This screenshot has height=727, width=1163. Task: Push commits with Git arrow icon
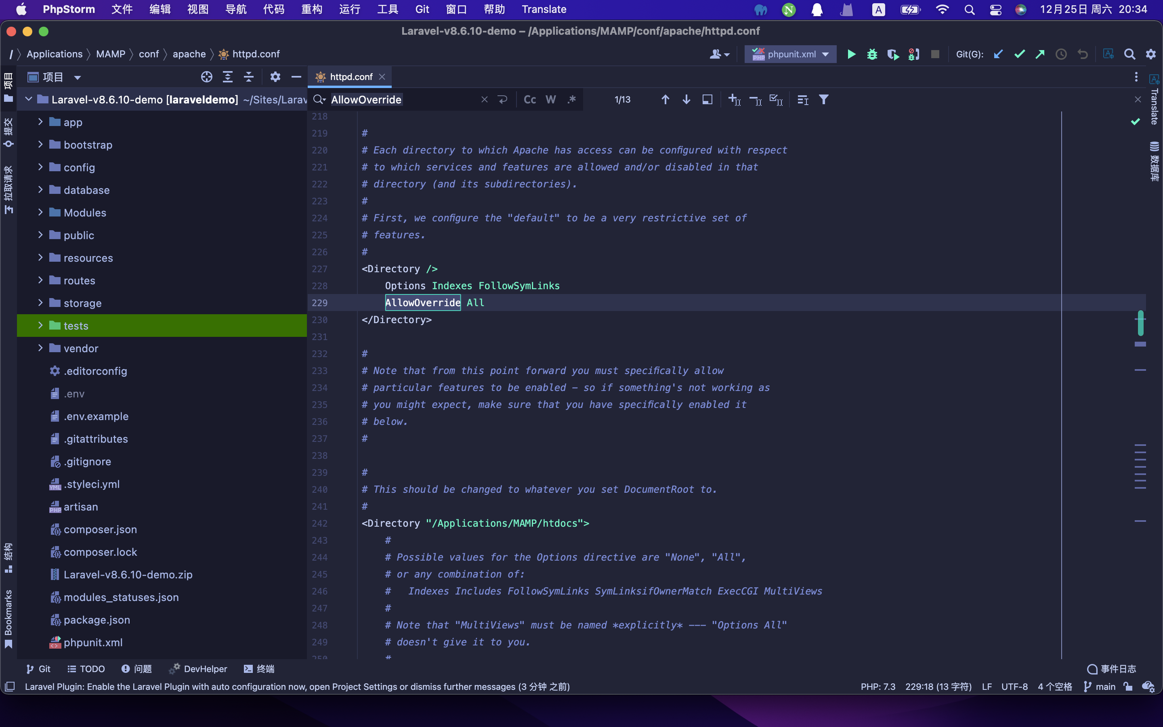point(1040,55)
